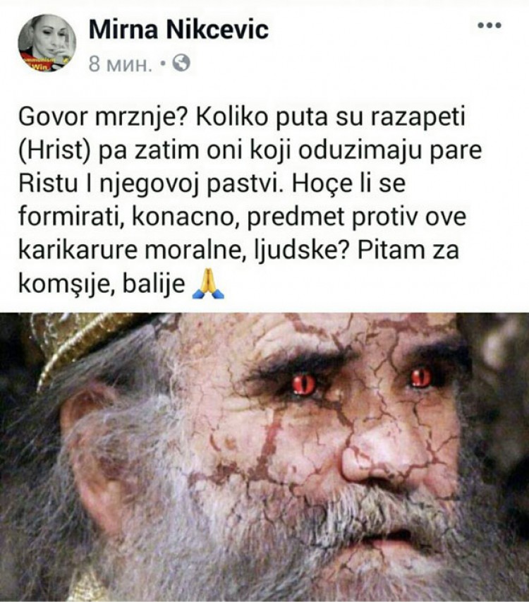Open the attached cracked-face photo
The width and height of the screenshot is (529, 602).
pos(264,457)
